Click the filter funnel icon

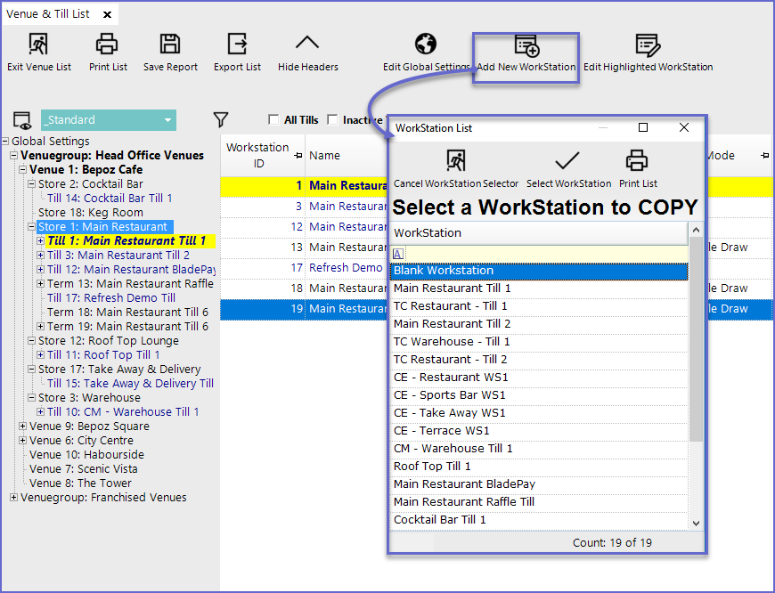222,120
